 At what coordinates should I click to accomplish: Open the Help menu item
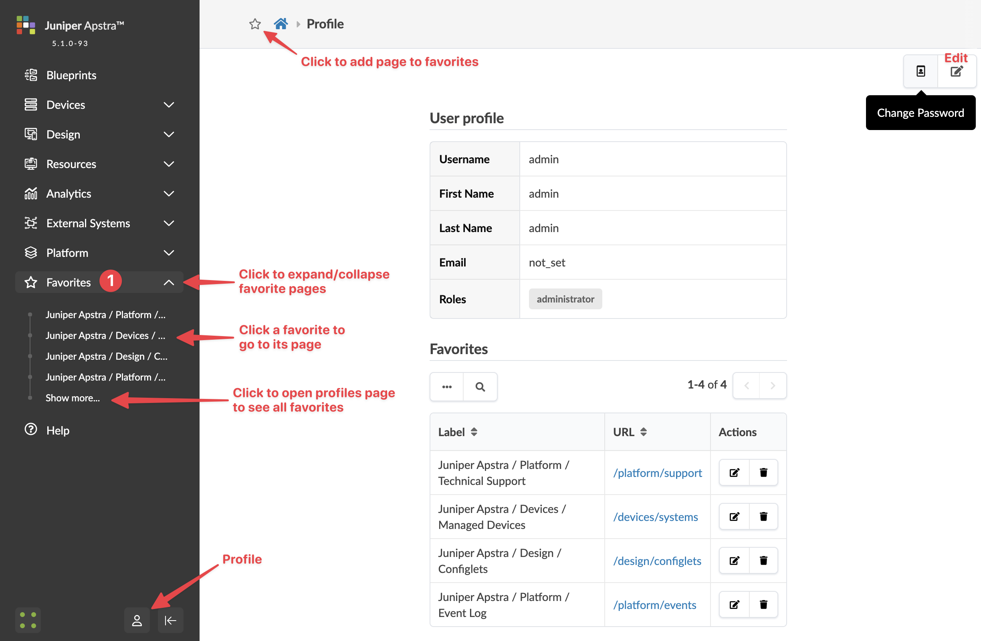(58, 430)
